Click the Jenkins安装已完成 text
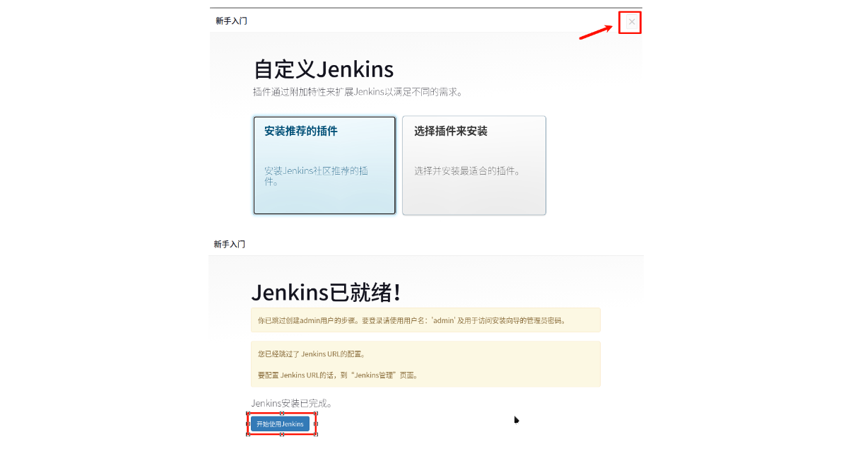The width and height of the screenshot is (848, 449). point(292,404)
